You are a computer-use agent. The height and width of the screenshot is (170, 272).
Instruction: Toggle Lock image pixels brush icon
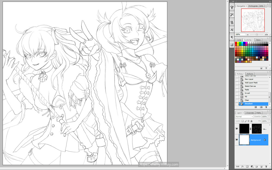[245, 121]
